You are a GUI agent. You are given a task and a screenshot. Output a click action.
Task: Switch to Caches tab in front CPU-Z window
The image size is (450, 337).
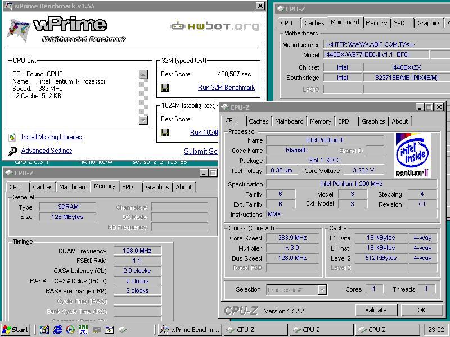(x=259, y=121)
